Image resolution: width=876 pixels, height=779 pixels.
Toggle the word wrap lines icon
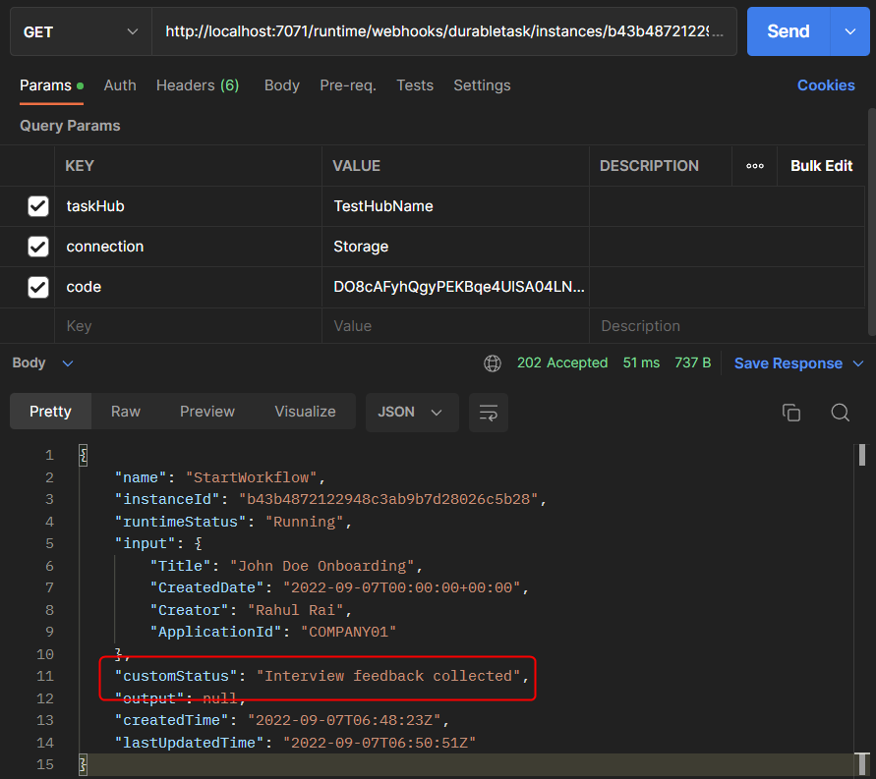point(489,413)
